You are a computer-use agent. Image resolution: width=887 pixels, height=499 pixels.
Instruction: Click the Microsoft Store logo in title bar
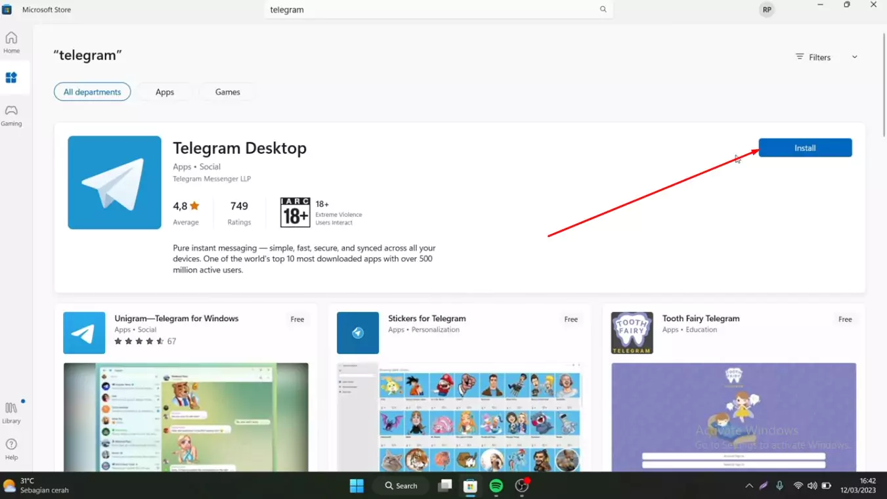[x=7, y=10]
